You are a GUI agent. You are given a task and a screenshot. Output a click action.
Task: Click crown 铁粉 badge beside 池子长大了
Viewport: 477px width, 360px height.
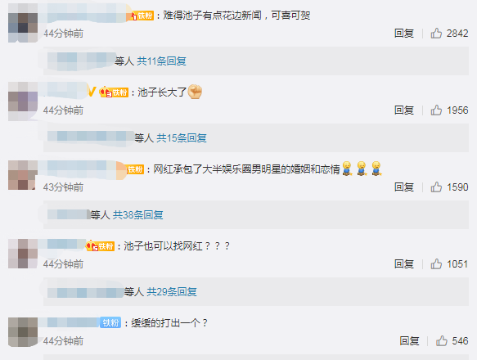tap(114, 92)
